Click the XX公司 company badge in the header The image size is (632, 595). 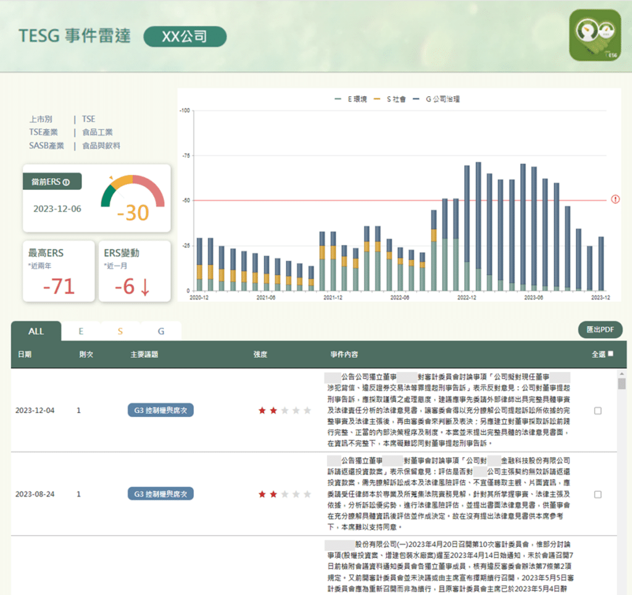185,36
